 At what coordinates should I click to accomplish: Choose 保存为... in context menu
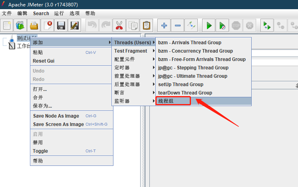72,106
